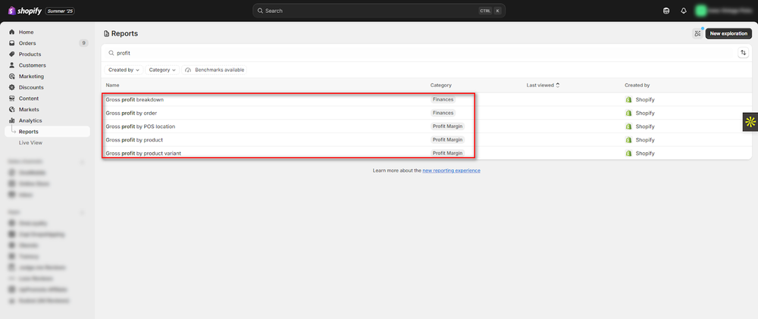Click the Customers person icon
The image size is (758, 319).
[x=12, y=65]
